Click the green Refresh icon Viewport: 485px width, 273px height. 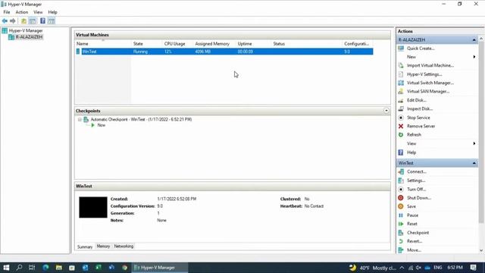click(401, 135)
